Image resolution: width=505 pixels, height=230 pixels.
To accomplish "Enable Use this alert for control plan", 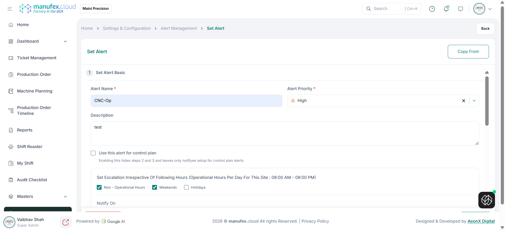I will coord(93,153).
